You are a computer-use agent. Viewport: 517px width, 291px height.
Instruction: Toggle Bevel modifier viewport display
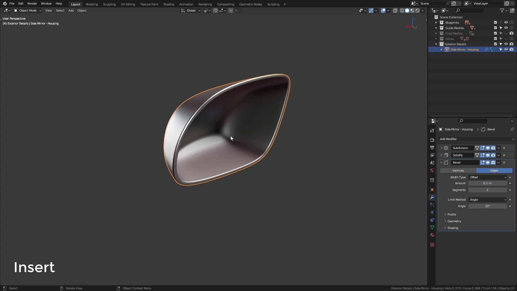point(488,162)
